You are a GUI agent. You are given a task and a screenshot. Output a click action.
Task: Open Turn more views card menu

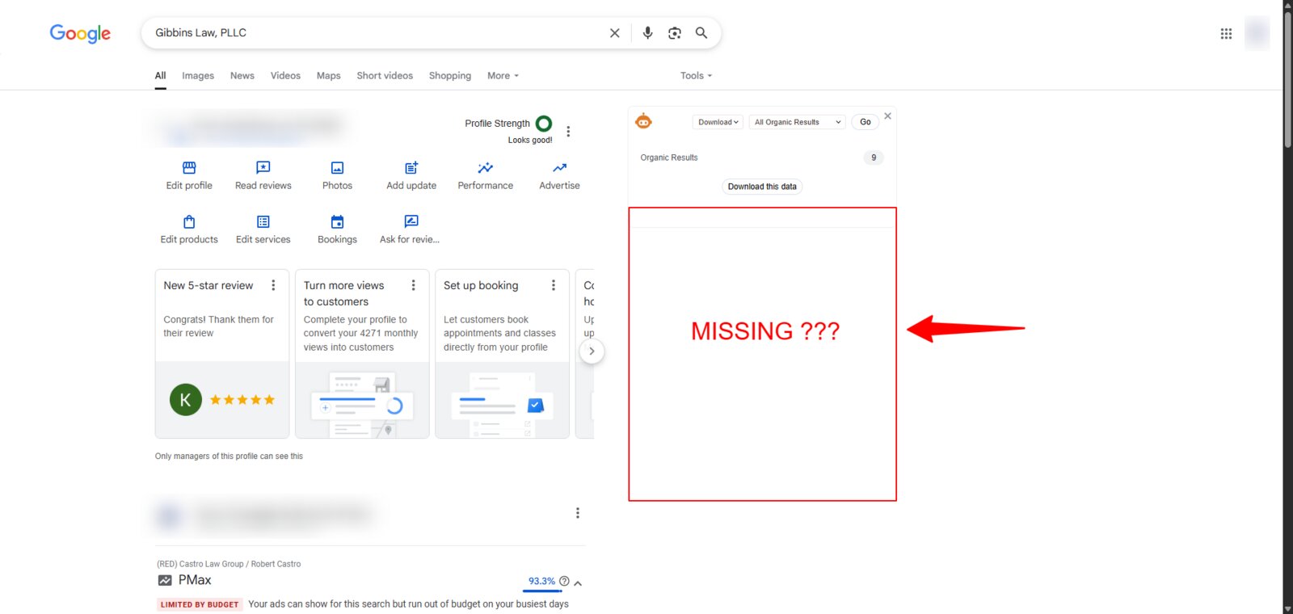(413, 285)
